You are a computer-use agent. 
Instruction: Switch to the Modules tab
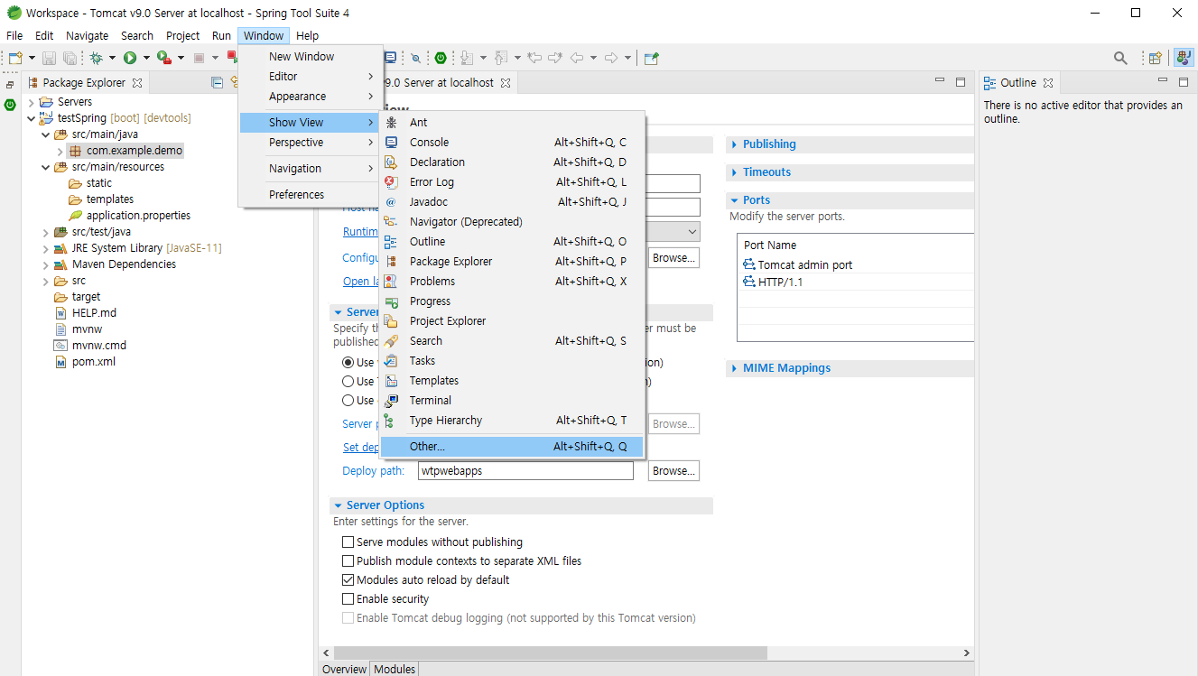[x=395, y=669]
